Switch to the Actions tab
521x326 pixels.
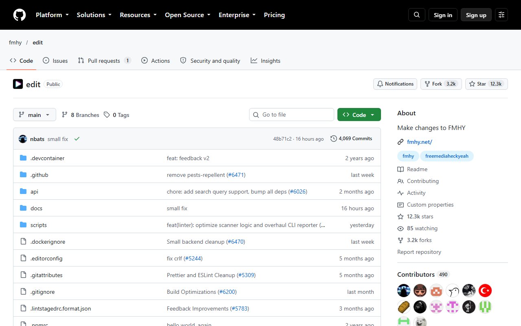pos(155,61)
